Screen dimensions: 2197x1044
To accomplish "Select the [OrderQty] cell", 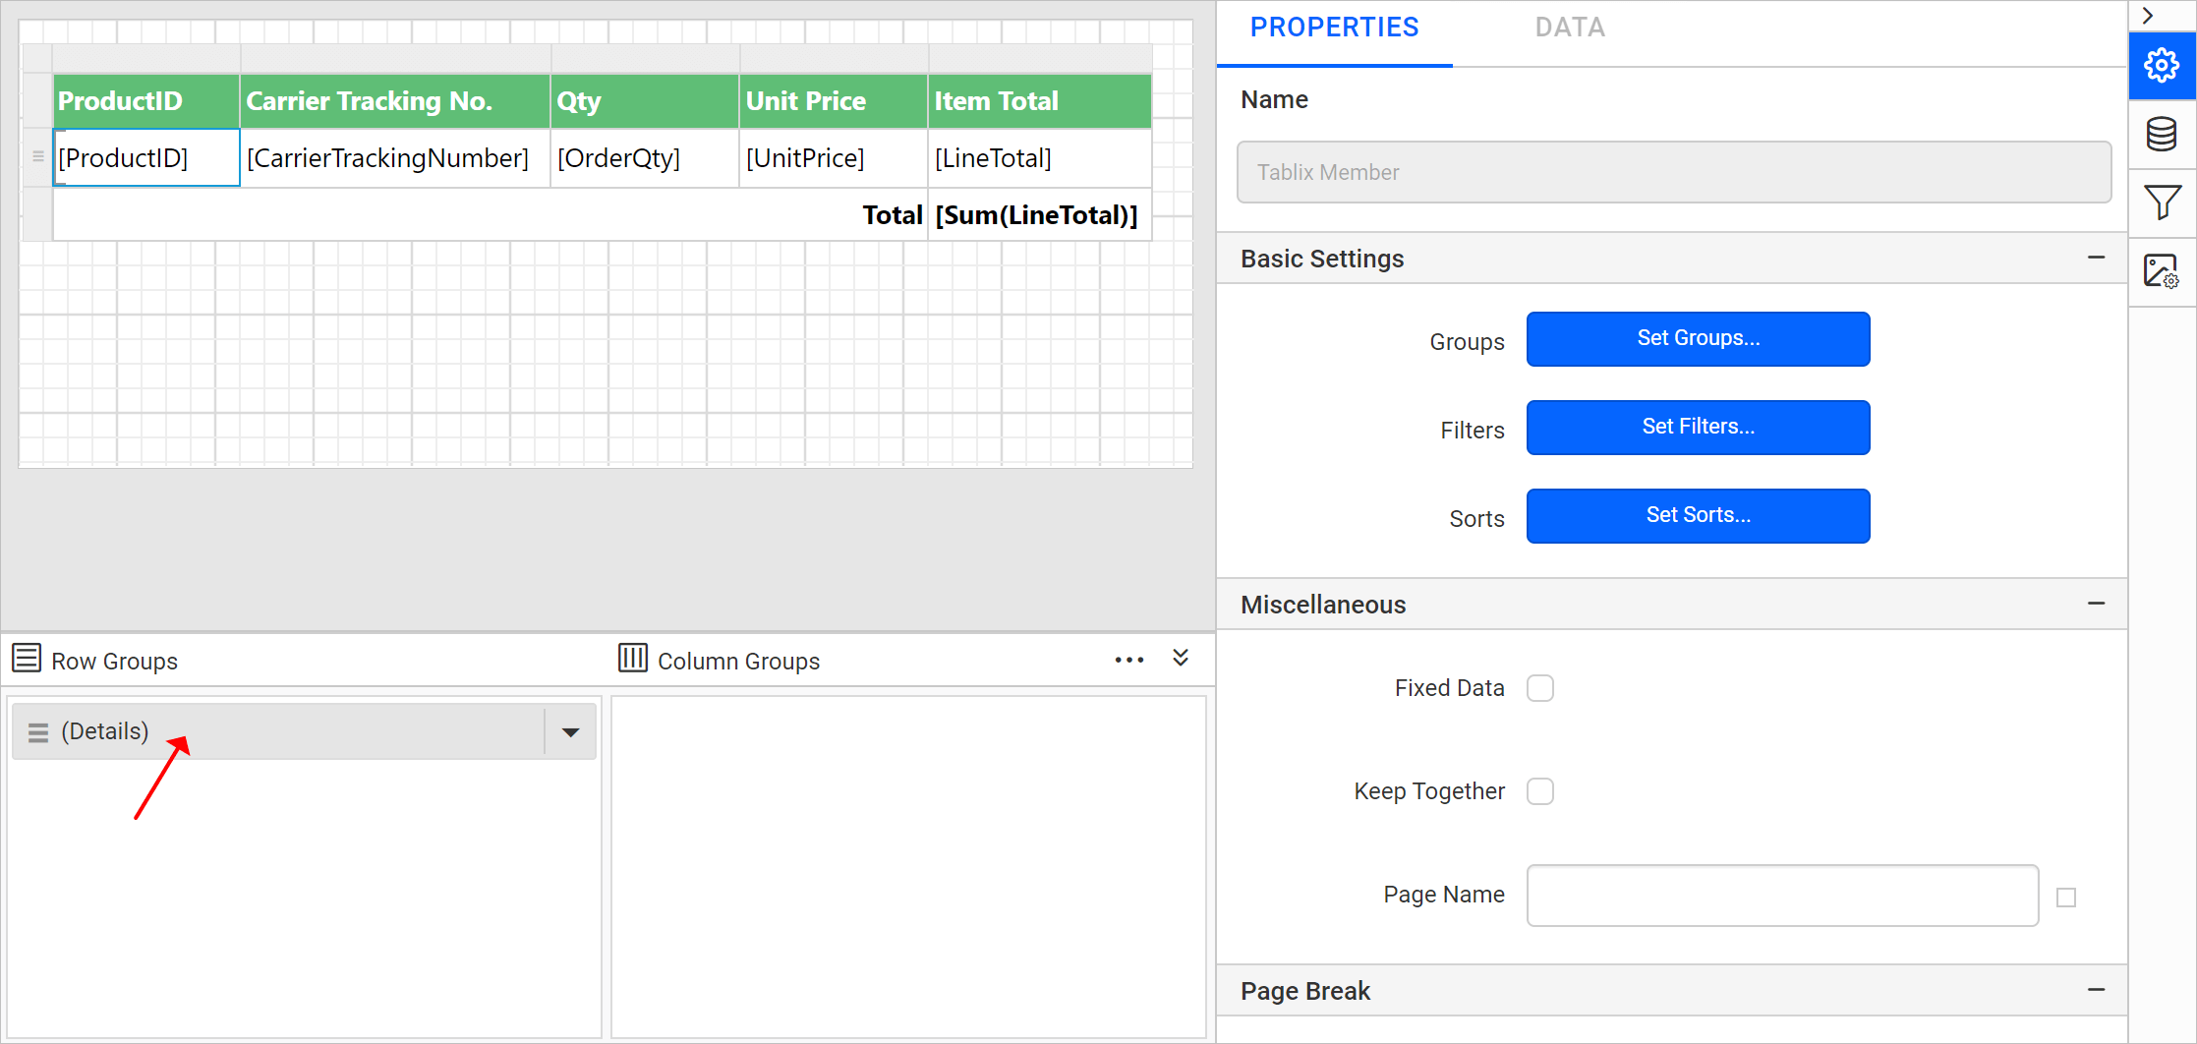I will pos(645,157).
